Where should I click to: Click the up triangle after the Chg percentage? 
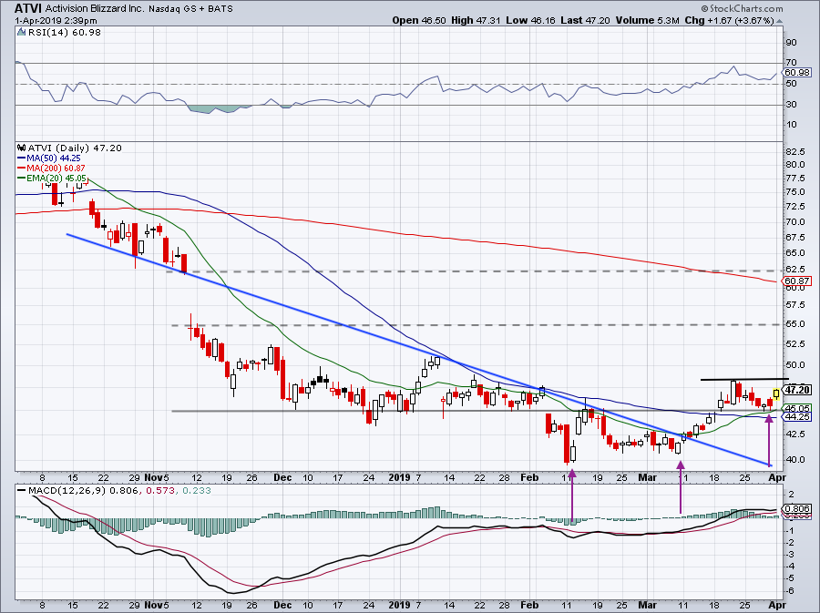pos(779,21)
